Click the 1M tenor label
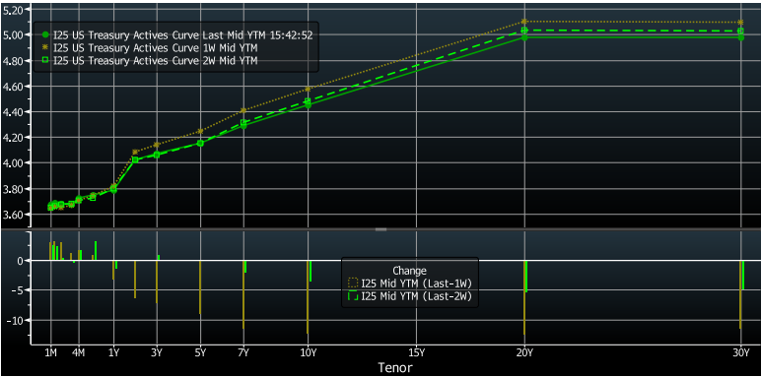This screenshot has width=761, height=377. click(50, 352)
